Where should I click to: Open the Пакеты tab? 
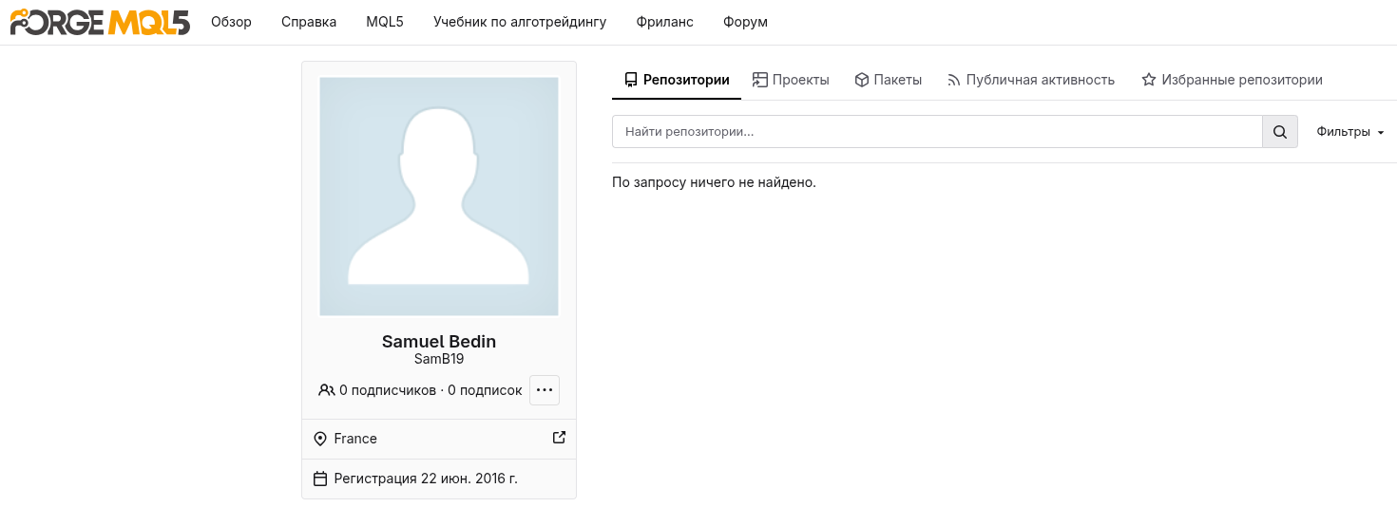point(888,80)
